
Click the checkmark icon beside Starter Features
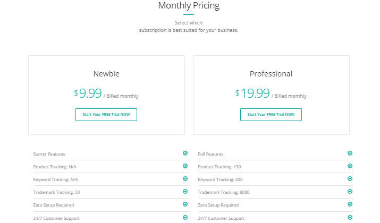click(x=185, y=153)
